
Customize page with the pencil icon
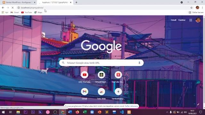(x=198, y=104)
